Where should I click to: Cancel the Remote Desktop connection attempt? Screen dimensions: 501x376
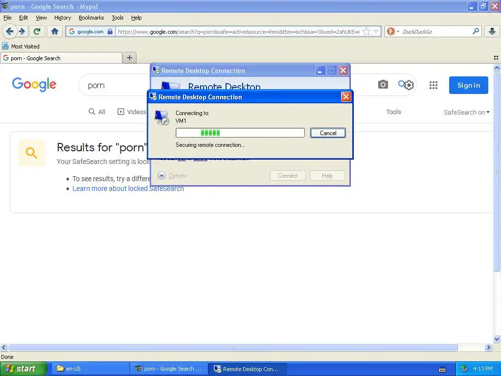[x=328, y=133]
